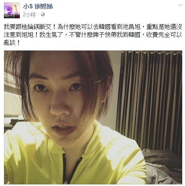Click the small pink avatar image

click(12, 10)
